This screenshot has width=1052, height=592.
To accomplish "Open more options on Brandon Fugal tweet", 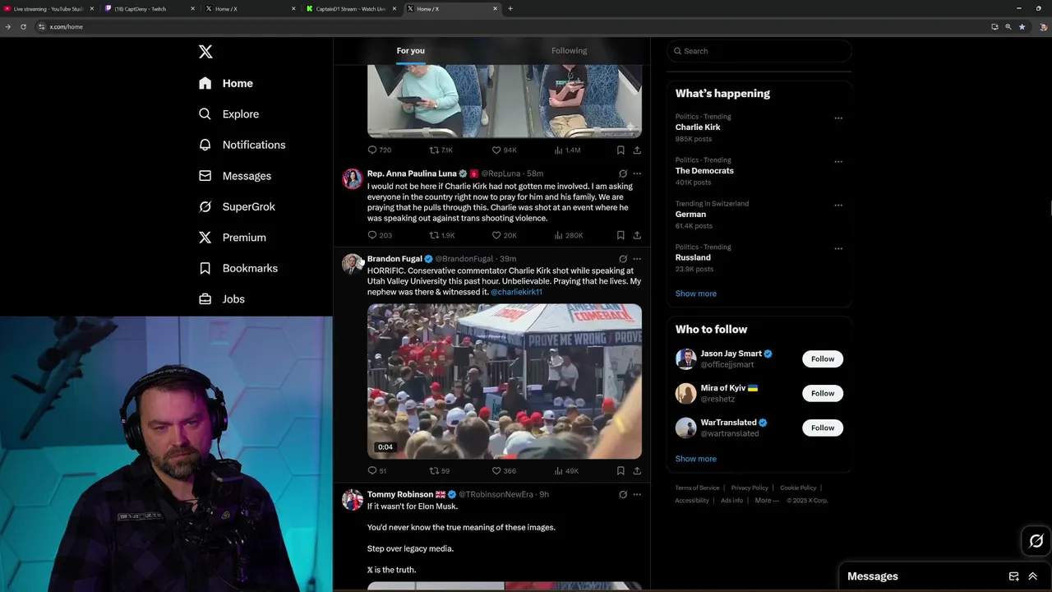I will tap(637, 259).
